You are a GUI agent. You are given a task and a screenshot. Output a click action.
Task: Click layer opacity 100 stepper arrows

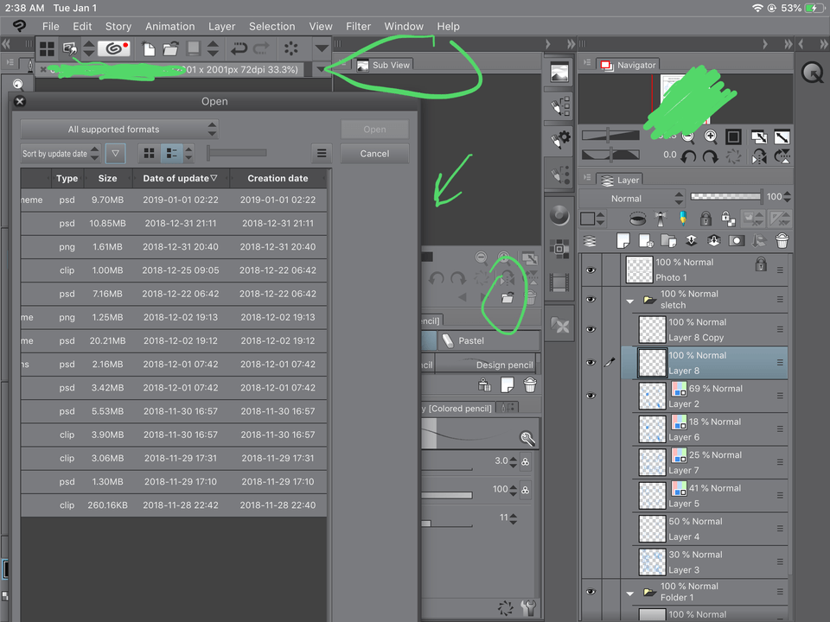tap(787, 197)
